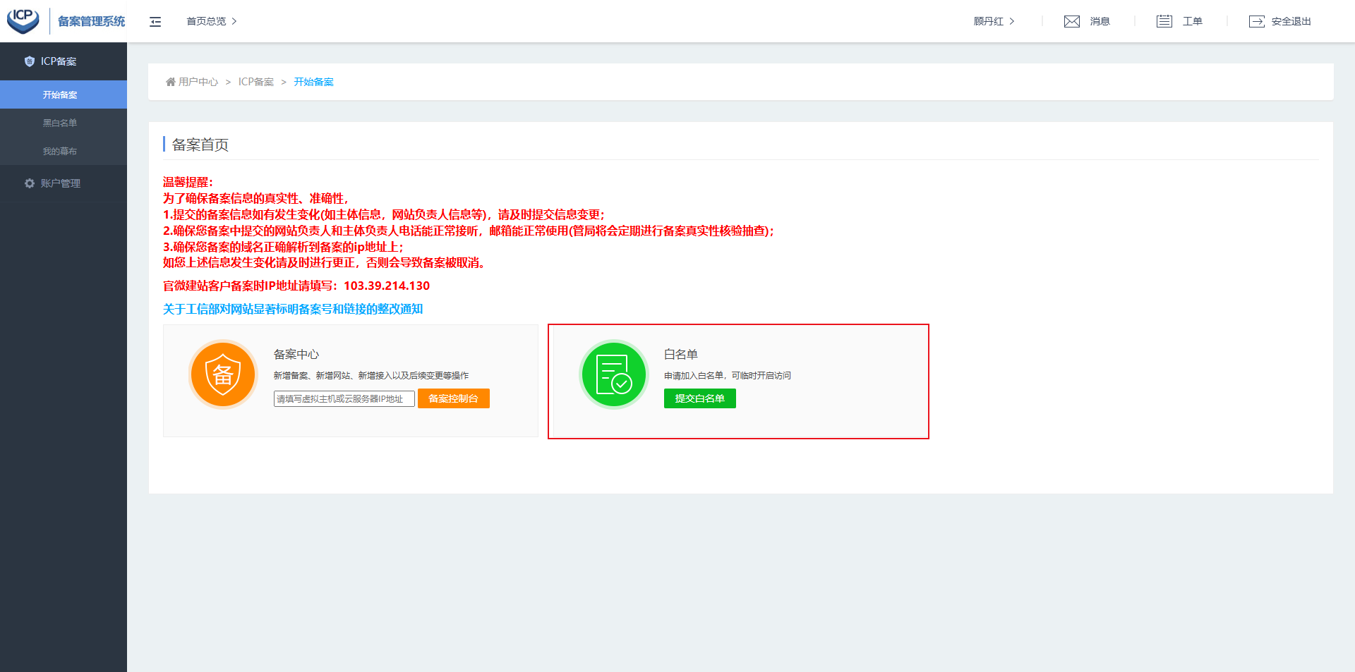Click the 备案中心 card title
The width and height of the screenshot is (1355, 672).
(296, 354)
